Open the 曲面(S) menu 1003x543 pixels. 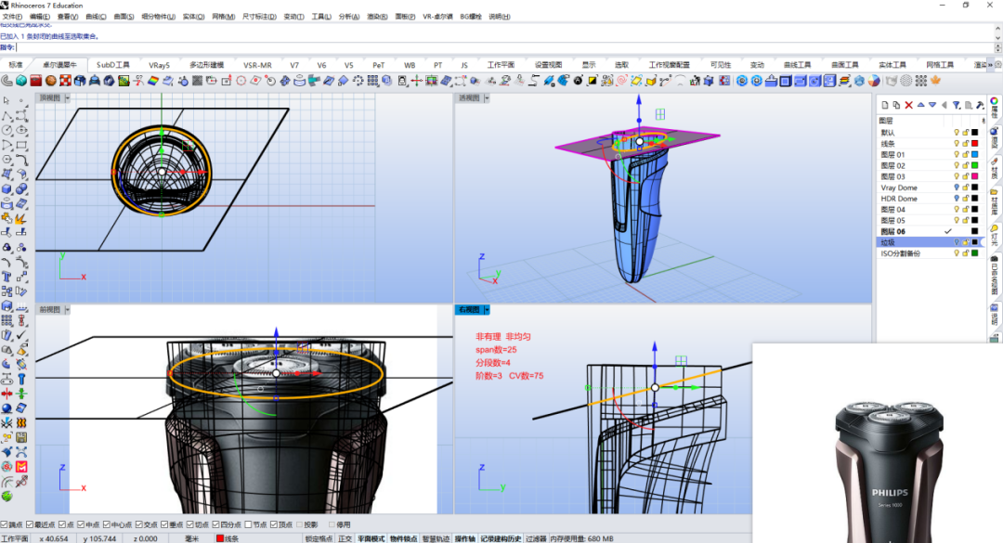click(124, 17)
